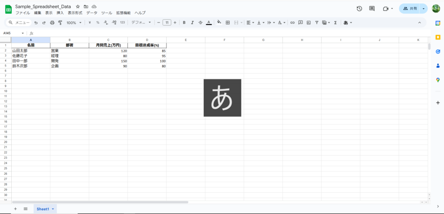Open the fill color picker
The width and height of the screenshot is (444, 214).
click(219, 22)
